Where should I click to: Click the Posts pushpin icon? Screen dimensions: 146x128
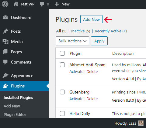pos(5,31)
